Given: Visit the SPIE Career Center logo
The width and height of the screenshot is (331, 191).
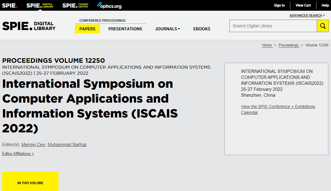Looking at the screenshot, I should 75,5.
